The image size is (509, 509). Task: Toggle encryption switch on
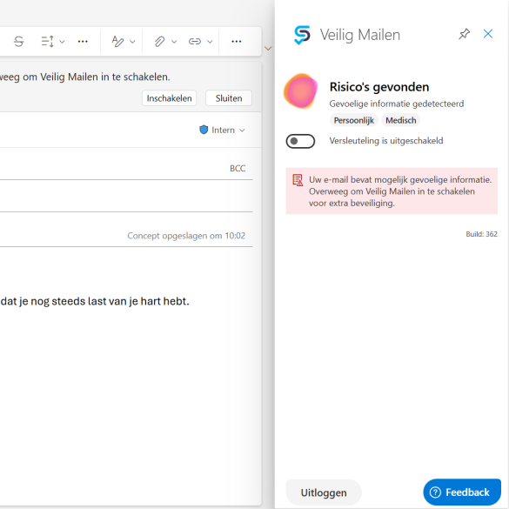tap(300, 141)
